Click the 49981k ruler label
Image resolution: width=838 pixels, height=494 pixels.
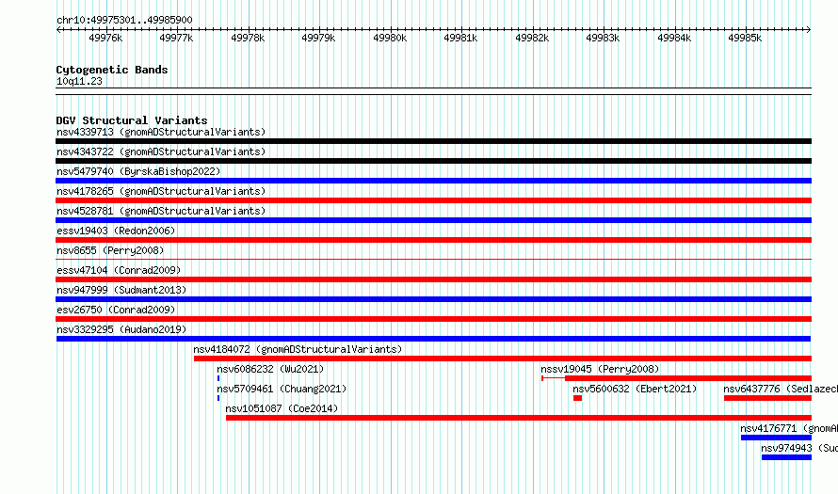pos(460,38)
